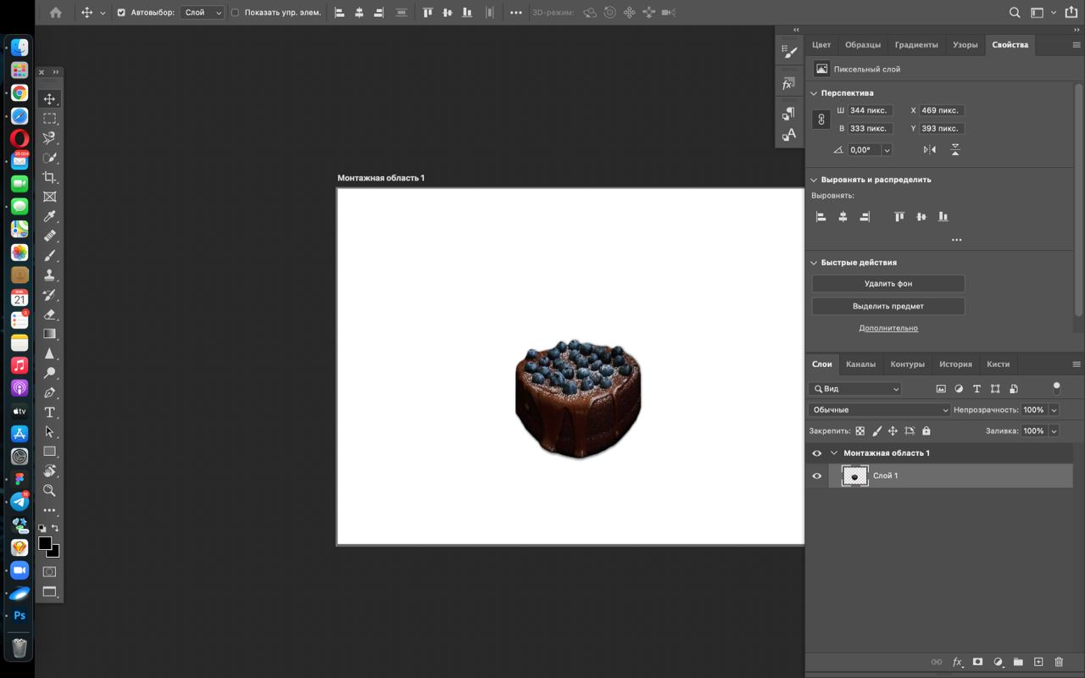
Task: Open the Дополнительно link
Action: click(888, 328)
